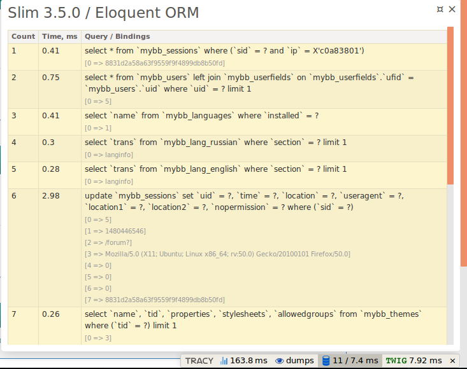
Task: Click the Tracy bar chart timing icon
Action: 224,361
